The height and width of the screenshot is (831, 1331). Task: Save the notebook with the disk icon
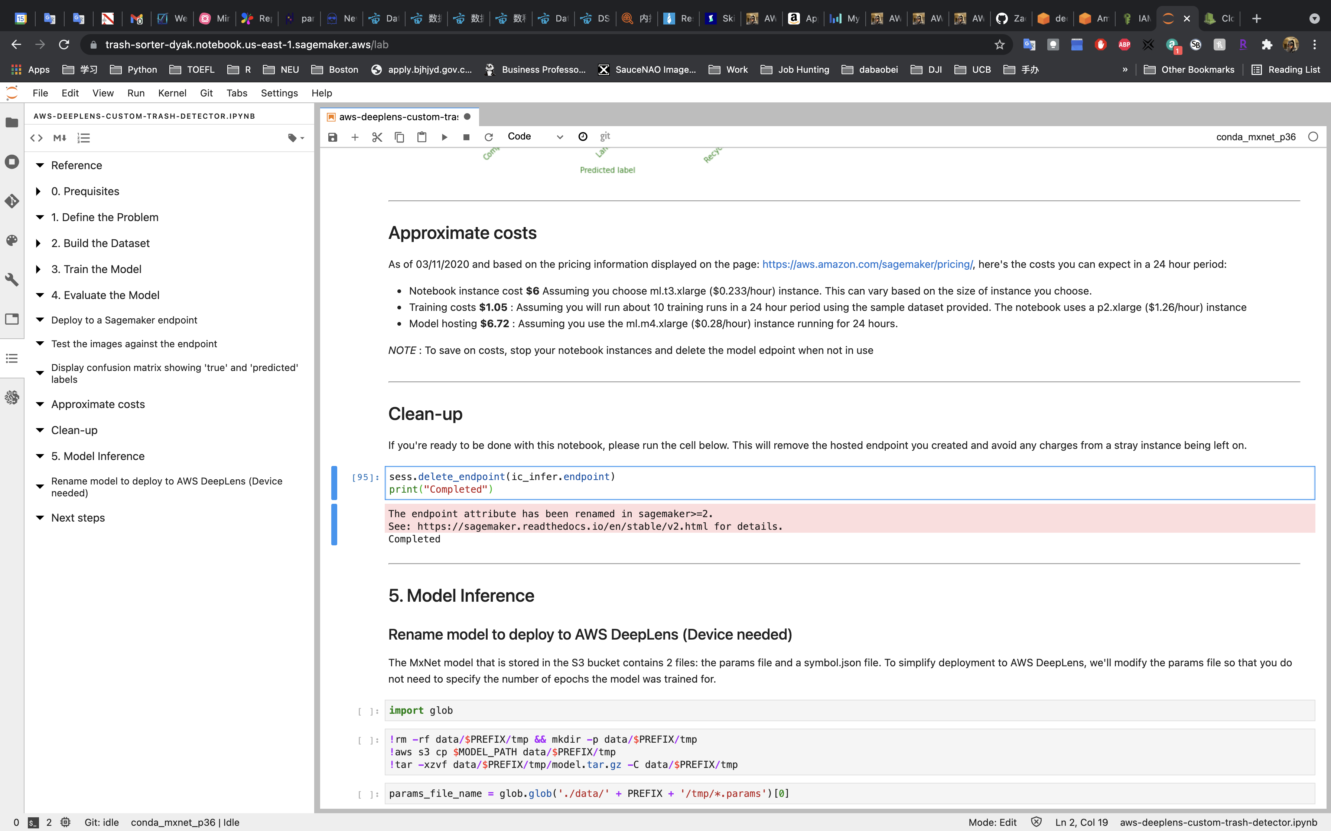332,137
